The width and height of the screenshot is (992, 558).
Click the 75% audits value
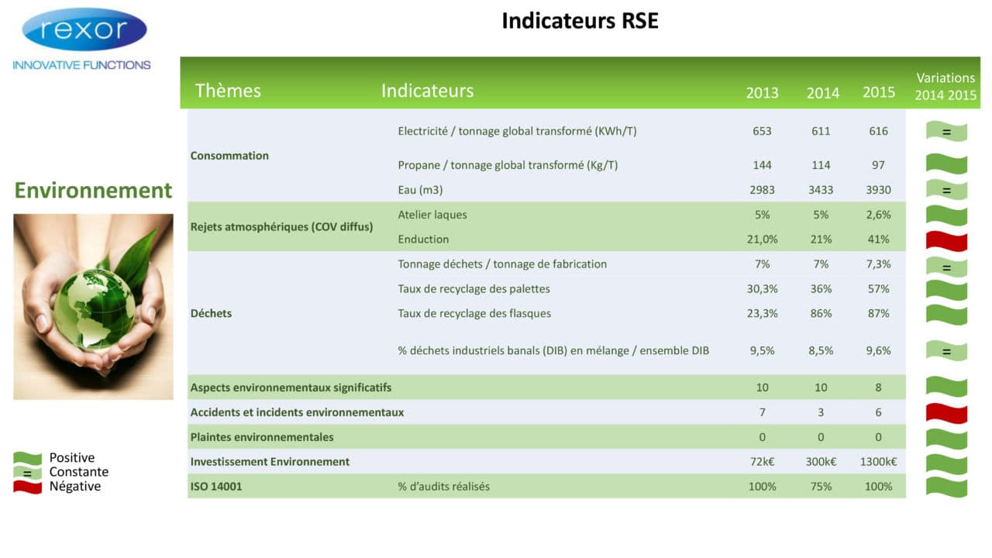(x=821, y=487)
